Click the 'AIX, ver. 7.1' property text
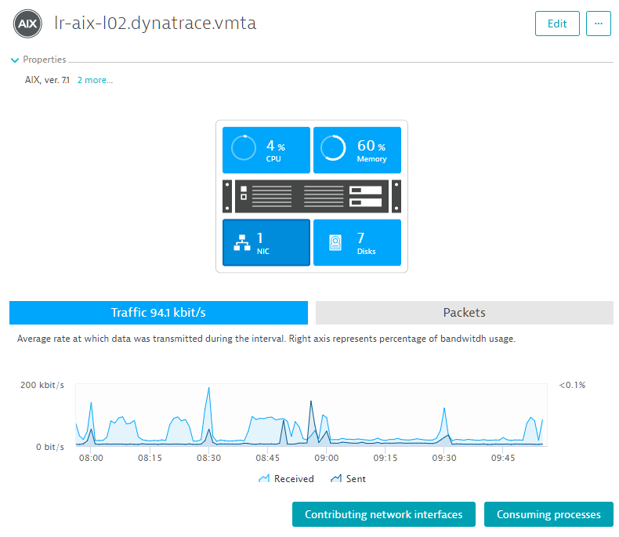 tap(47, 80)
